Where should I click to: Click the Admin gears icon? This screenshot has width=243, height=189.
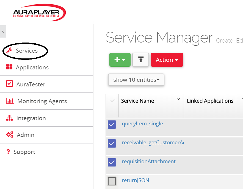[x=10, y=135]
